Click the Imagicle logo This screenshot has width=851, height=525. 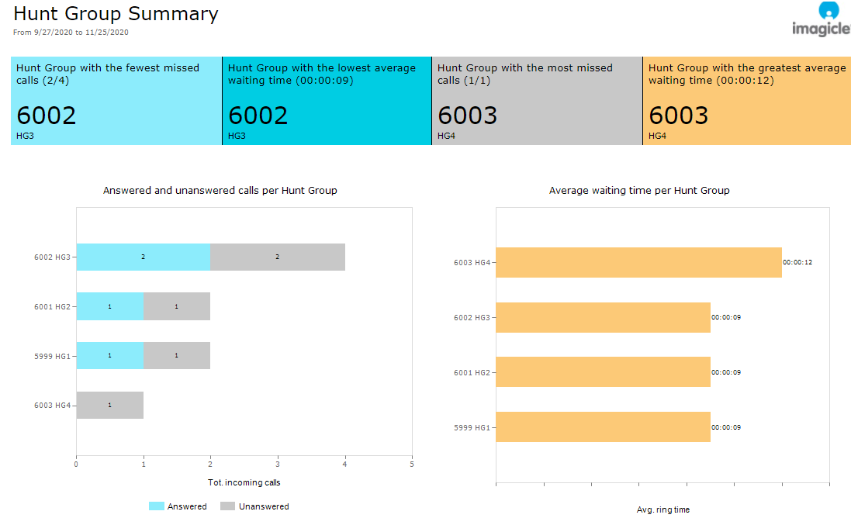click(821, 19)
